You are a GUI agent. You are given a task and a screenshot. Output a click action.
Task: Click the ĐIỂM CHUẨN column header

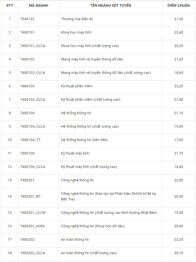178,6
